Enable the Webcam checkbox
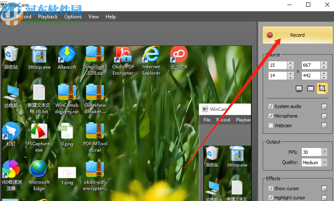Image resolution: width=334 pixels, height=201 pixels. pos(271,126)
